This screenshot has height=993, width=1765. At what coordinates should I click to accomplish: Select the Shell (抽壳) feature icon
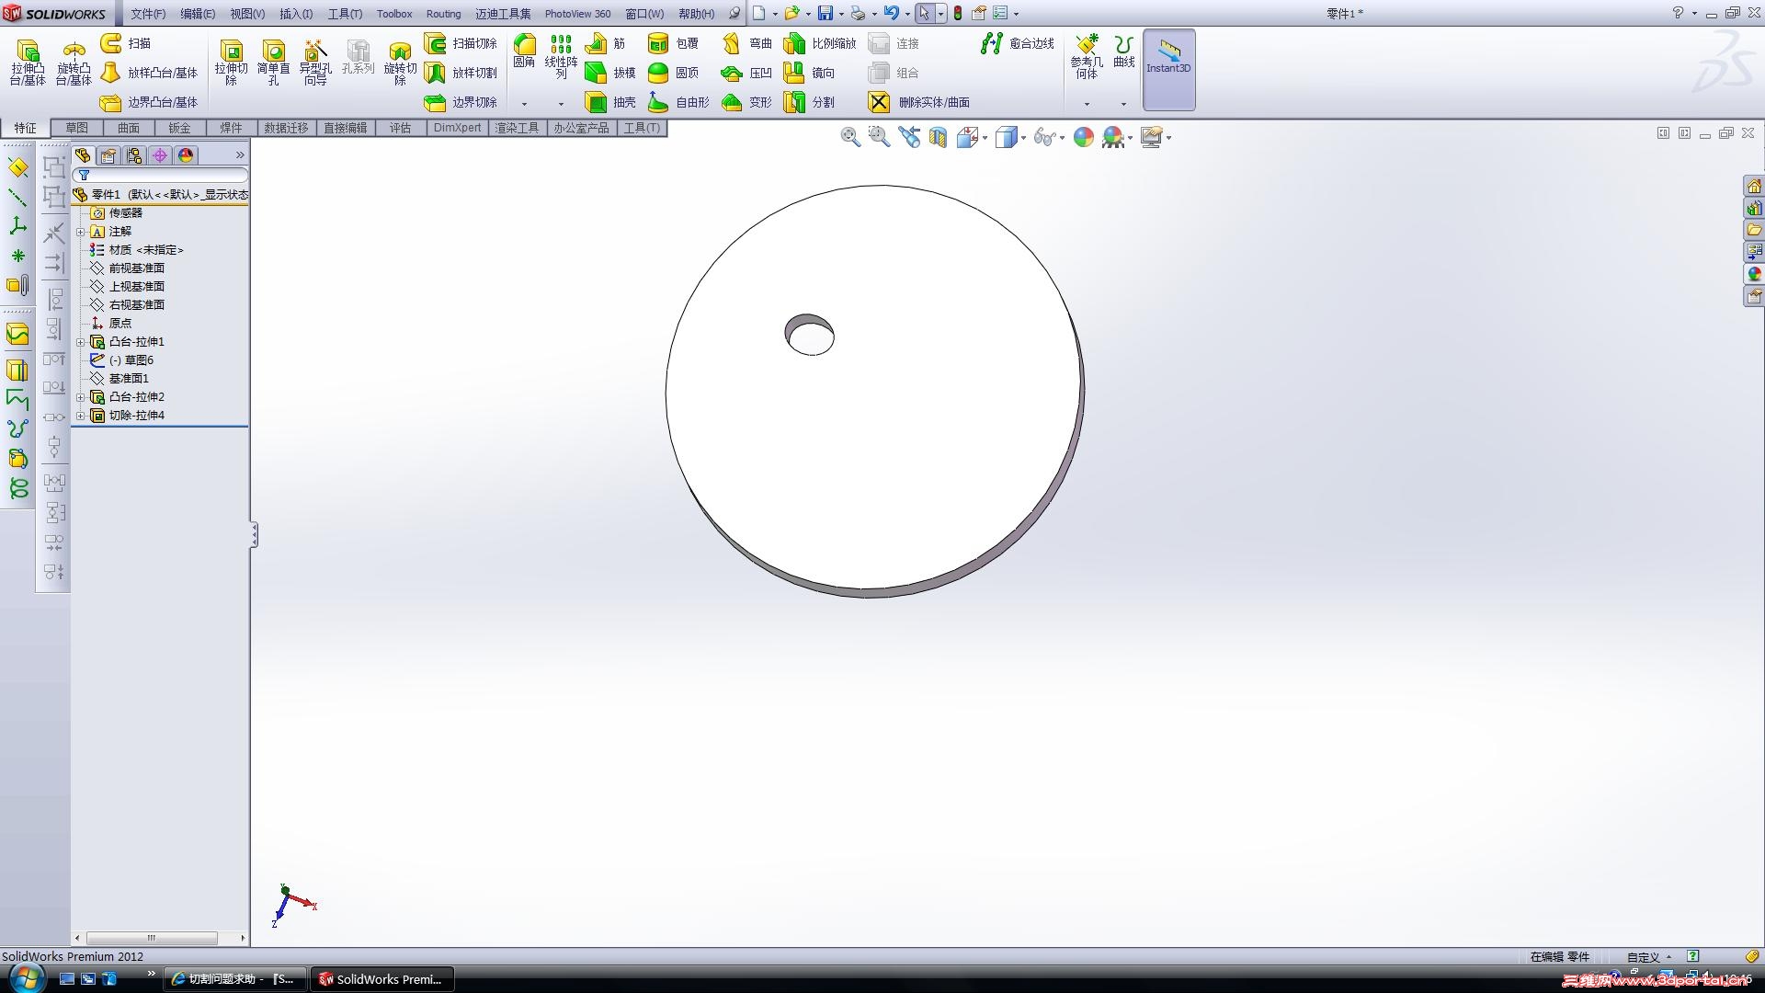click(x=597, y=102)
